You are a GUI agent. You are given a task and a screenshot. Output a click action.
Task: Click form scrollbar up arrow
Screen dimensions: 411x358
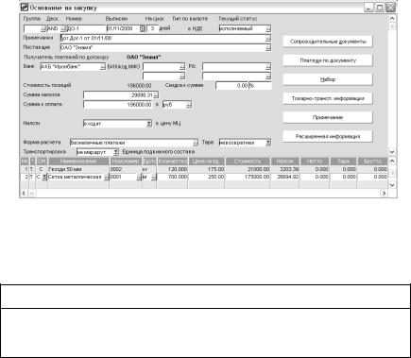pos(392,18)
